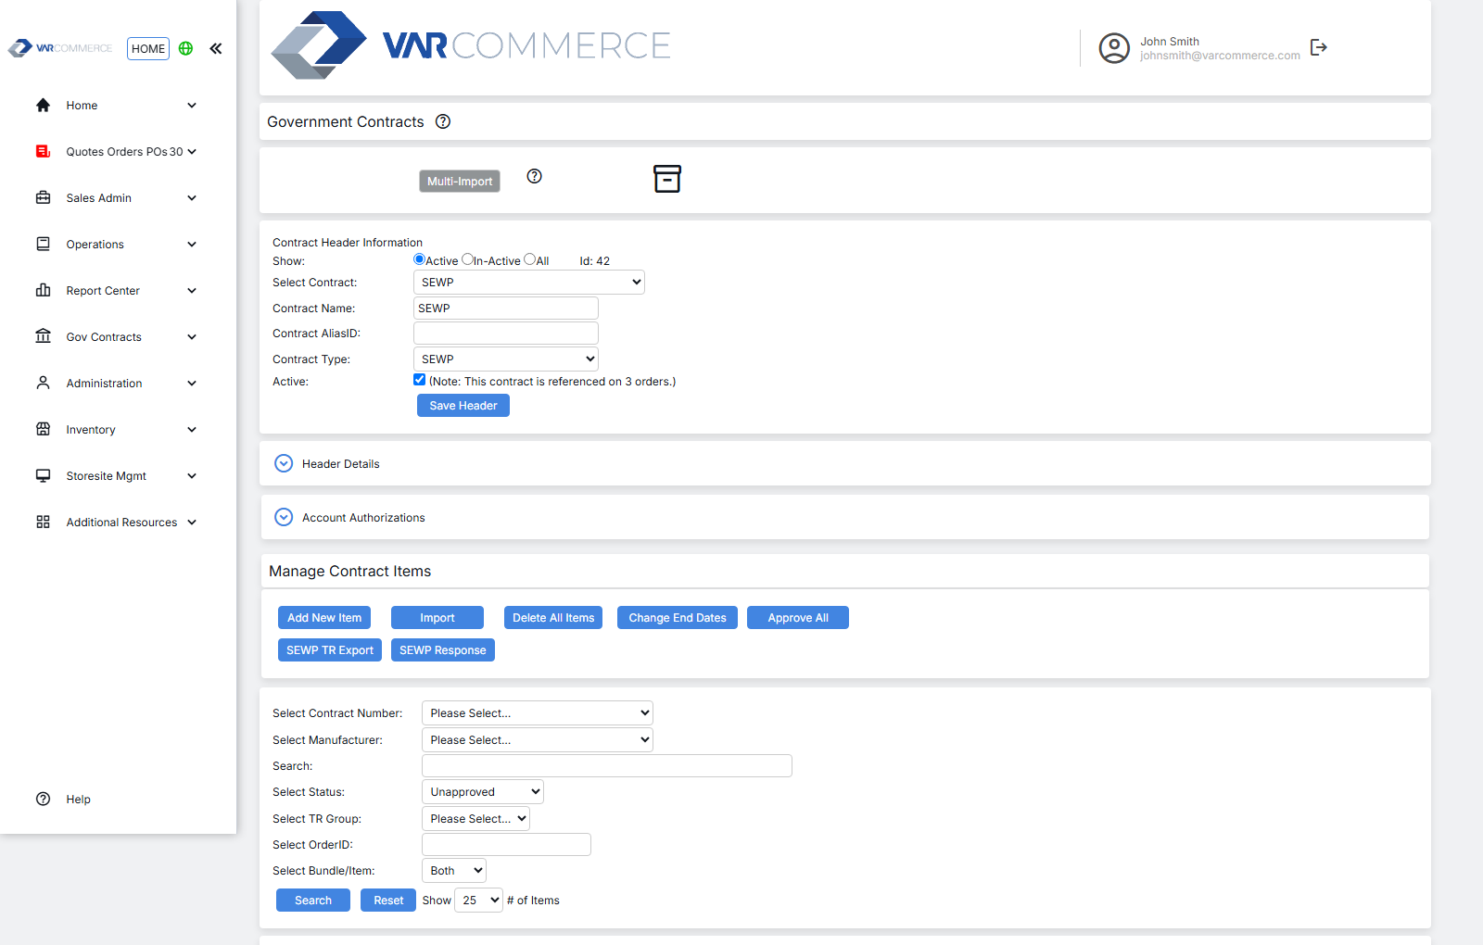Screen dimensions: 1483x945
Task: Click the archive box icon
Action: [667, 179]
